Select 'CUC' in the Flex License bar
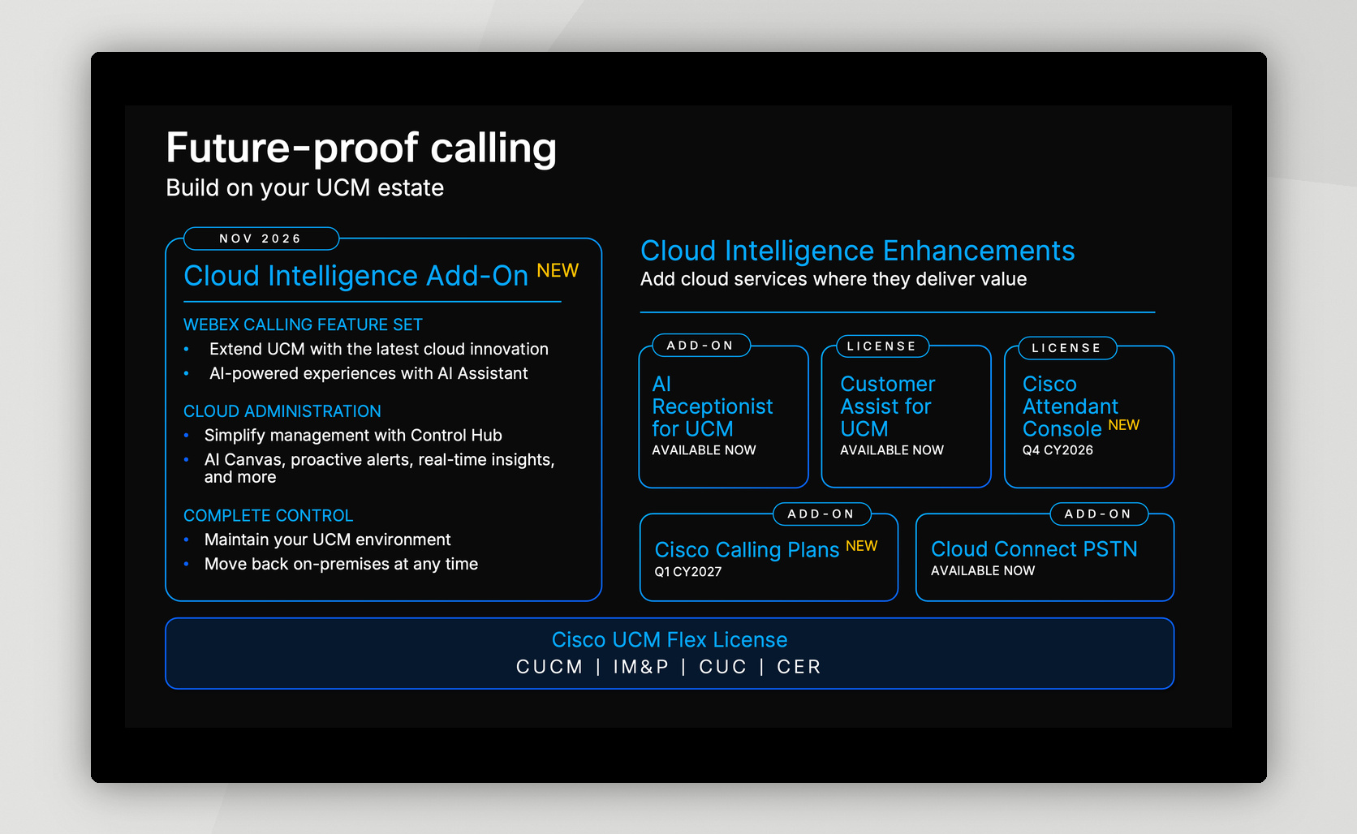 722,667
